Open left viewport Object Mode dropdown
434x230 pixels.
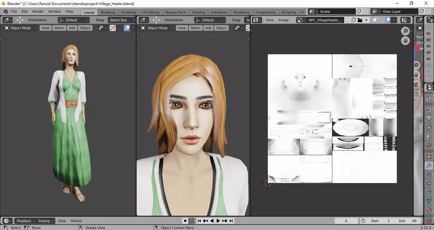pos(21,28)
